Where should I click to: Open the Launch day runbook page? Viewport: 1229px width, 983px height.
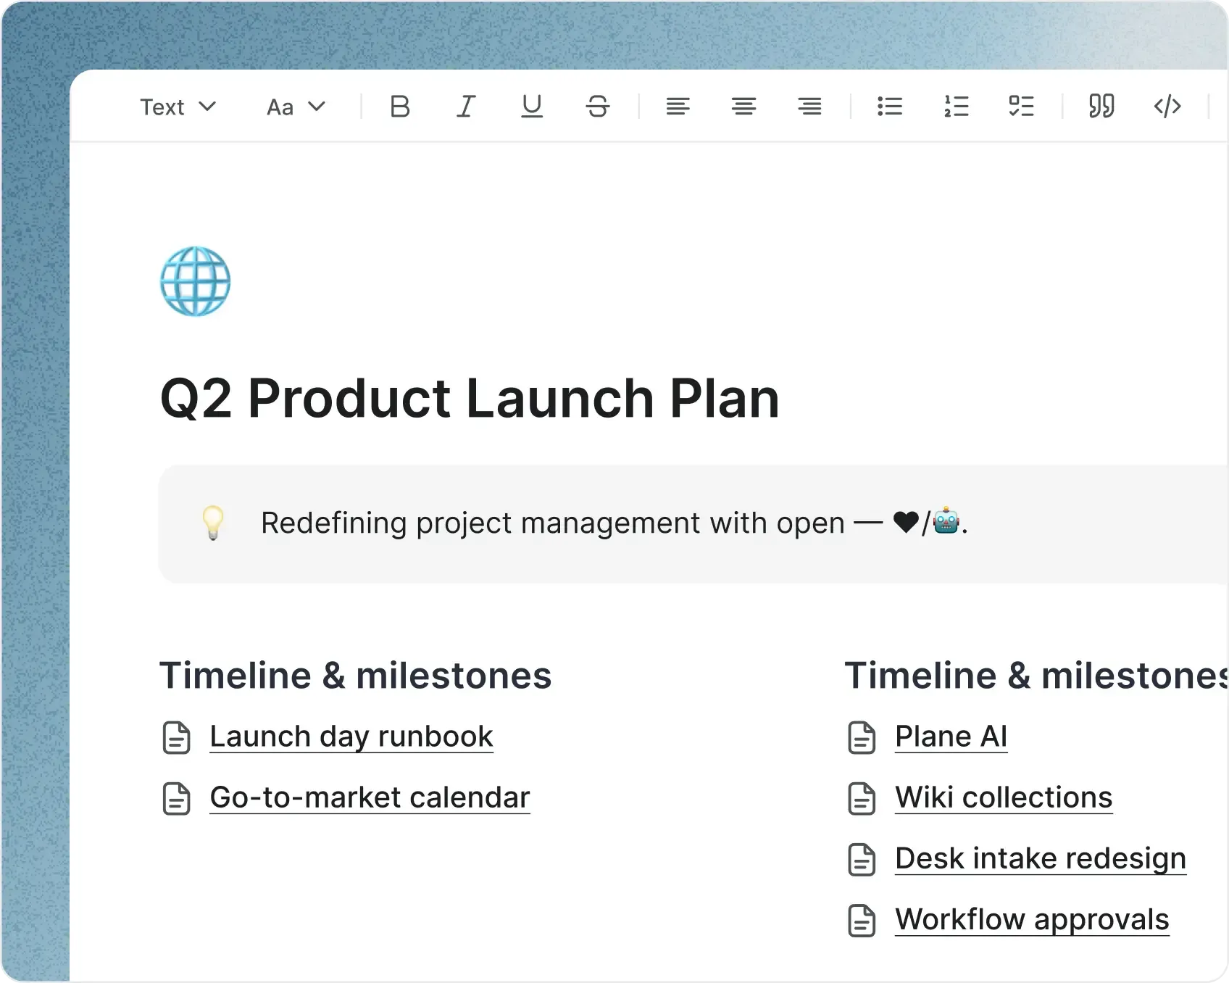351,737
